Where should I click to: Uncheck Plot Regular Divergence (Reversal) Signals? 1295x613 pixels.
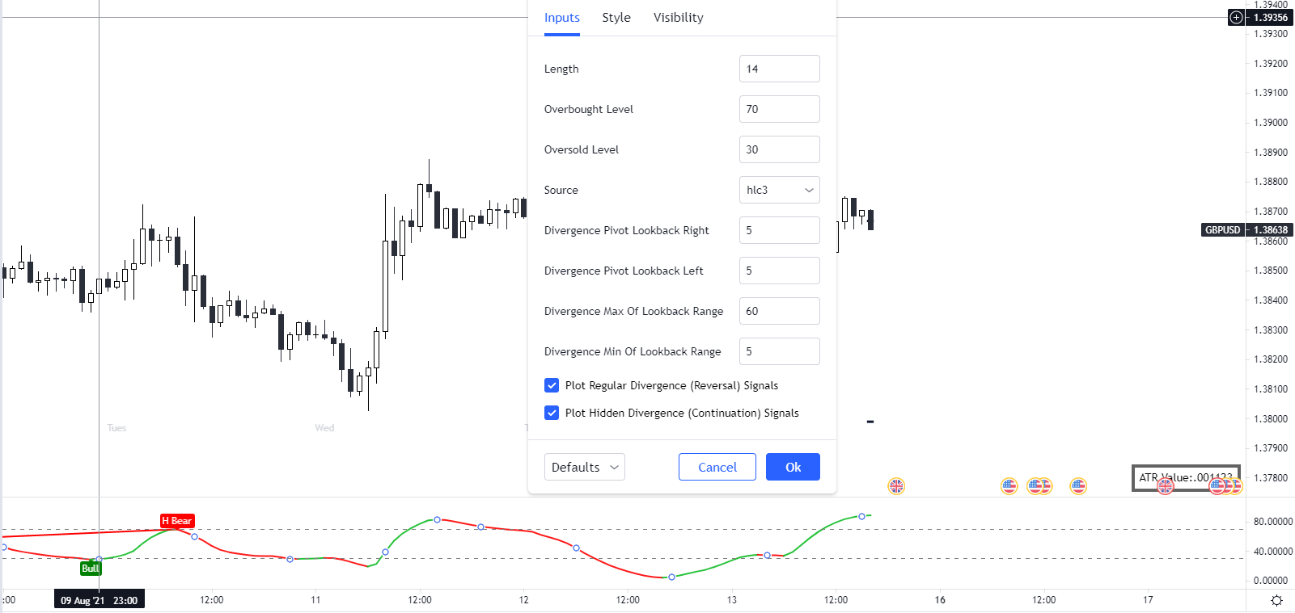tap(552, 385)
